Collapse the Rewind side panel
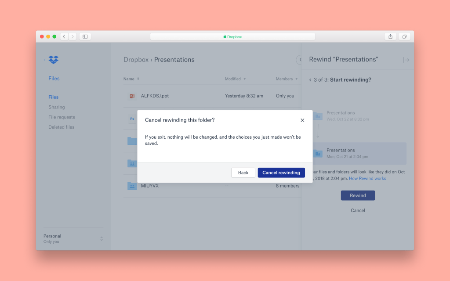The width and height of the screenshot is (450, 281). pos(406,60)
